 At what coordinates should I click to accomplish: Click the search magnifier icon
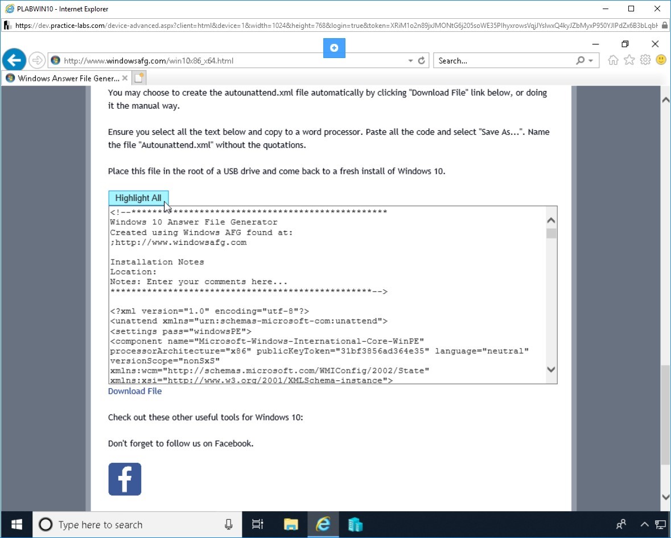click(x=581, y=61)
